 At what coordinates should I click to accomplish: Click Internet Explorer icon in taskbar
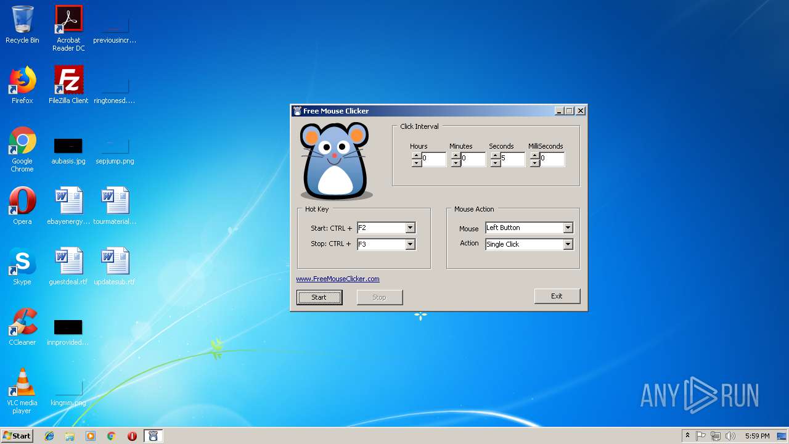click(x=49, y=436)
